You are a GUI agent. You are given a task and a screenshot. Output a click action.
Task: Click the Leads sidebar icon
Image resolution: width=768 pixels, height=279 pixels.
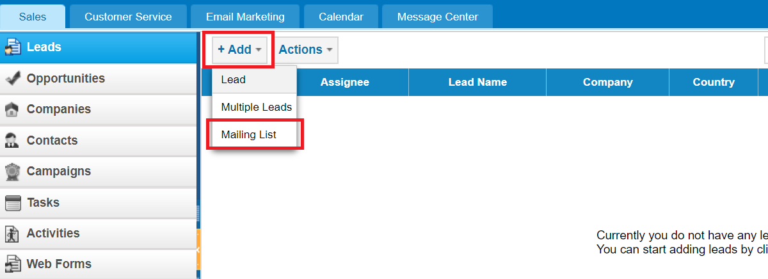click(x=13, y=47)
